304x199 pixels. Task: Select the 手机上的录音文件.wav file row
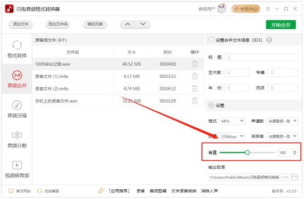coord(118,101)
